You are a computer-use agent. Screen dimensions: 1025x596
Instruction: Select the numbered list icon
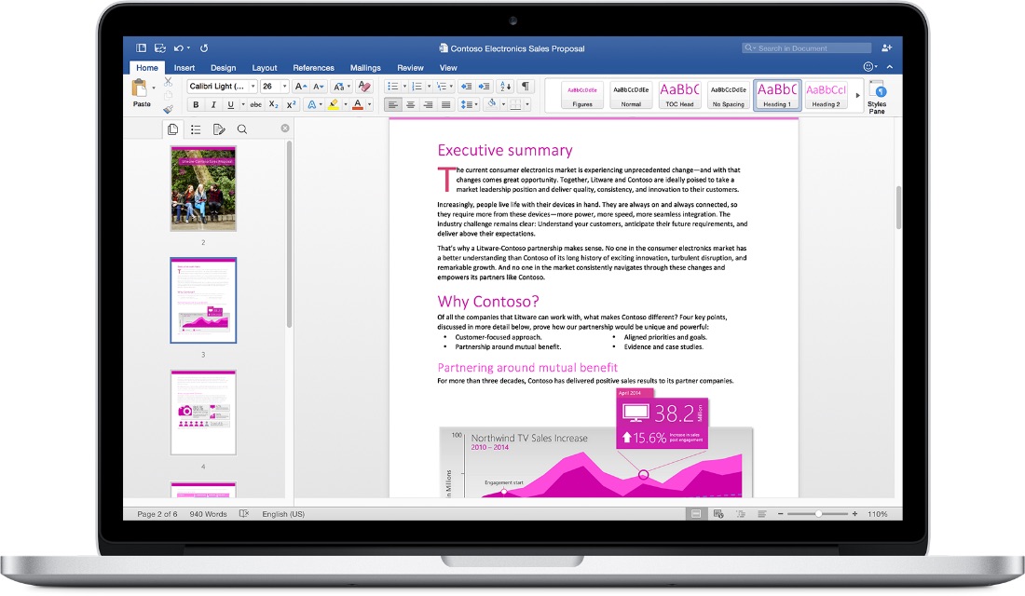click(417, 86)
